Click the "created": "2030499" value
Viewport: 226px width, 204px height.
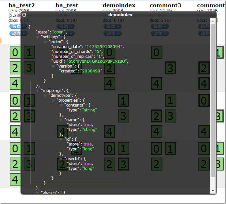point(91,71)
